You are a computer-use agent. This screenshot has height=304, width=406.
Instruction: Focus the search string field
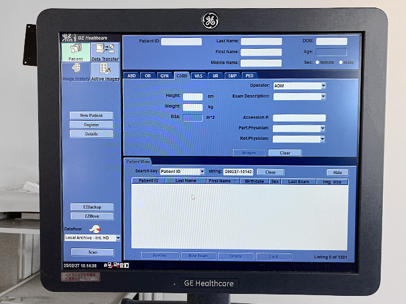(x=238, y=172)
